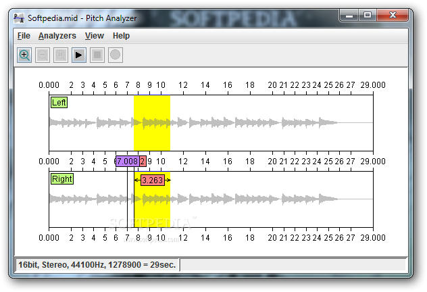Click the 29.000 end label on top ruler
This screenshot has height=292, width=427.
pos(373,85)
